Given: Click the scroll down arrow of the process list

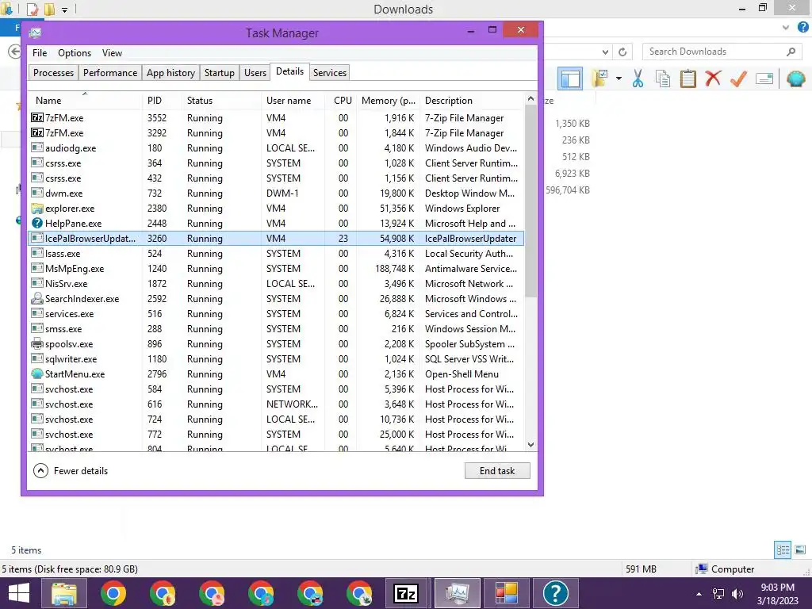Looking at the screenshot, I should pyautogui.click(x=530, y=444).
